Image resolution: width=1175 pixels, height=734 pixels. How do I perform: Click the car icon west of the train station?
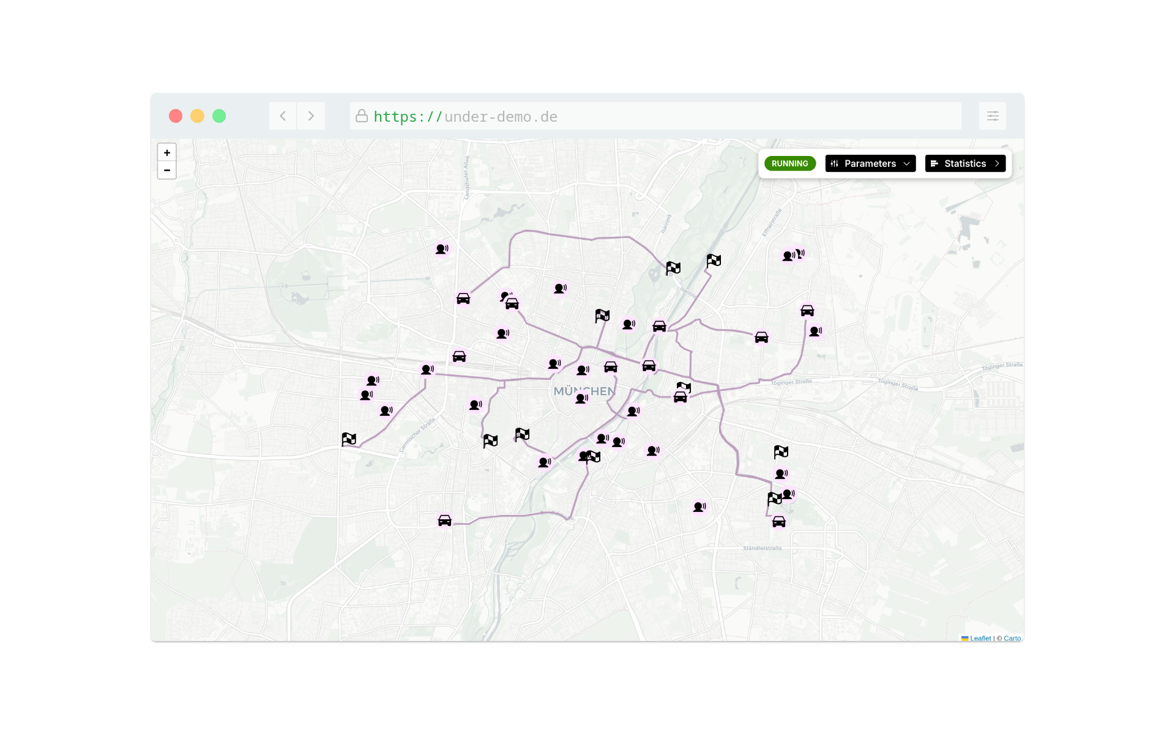(x=459, y=357)
